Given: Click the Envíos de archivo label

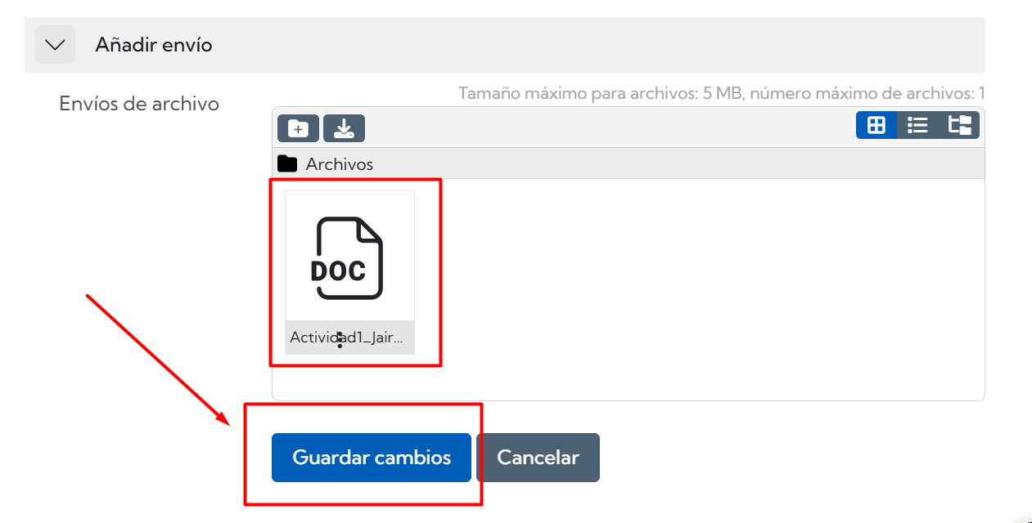Looking at the screenshot, I should [139, 104].
